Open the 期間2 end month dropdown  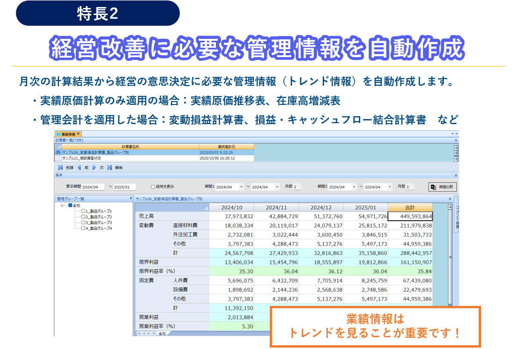click(390, 187)
